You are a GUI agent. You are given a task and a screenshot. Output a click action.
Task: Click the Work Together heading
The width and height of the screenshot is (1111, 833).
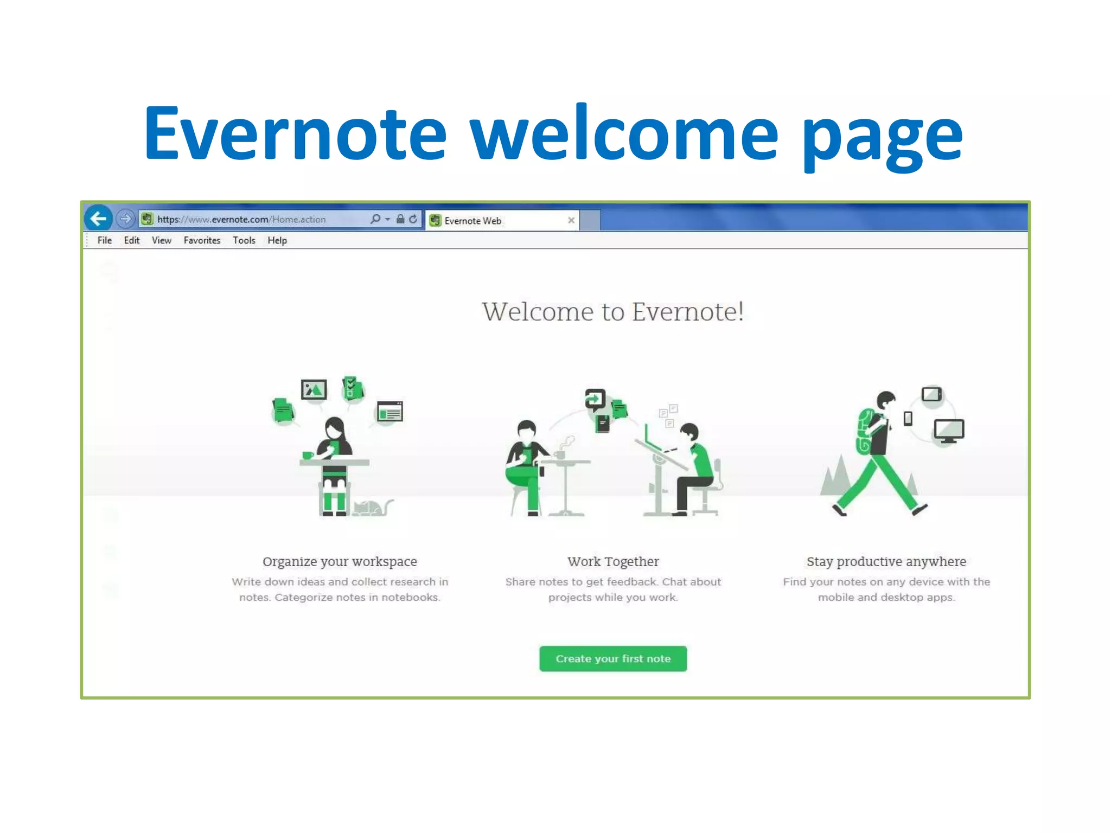pyautogui.click(x=614, y=561)
